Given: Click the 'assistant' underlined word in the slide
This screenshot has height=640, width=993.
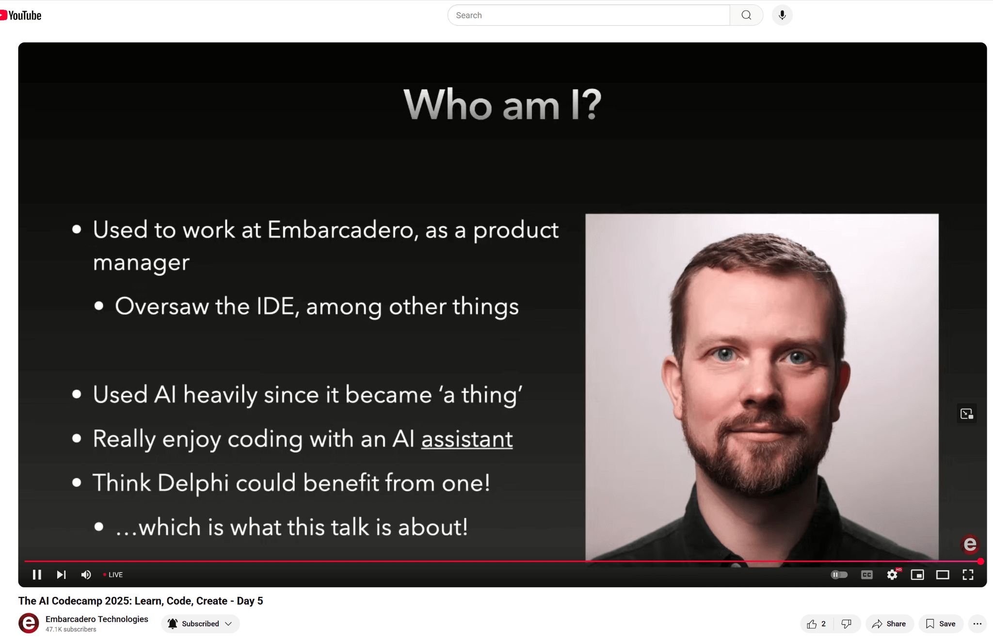Looking at the screenshot, I should (467, 439).
